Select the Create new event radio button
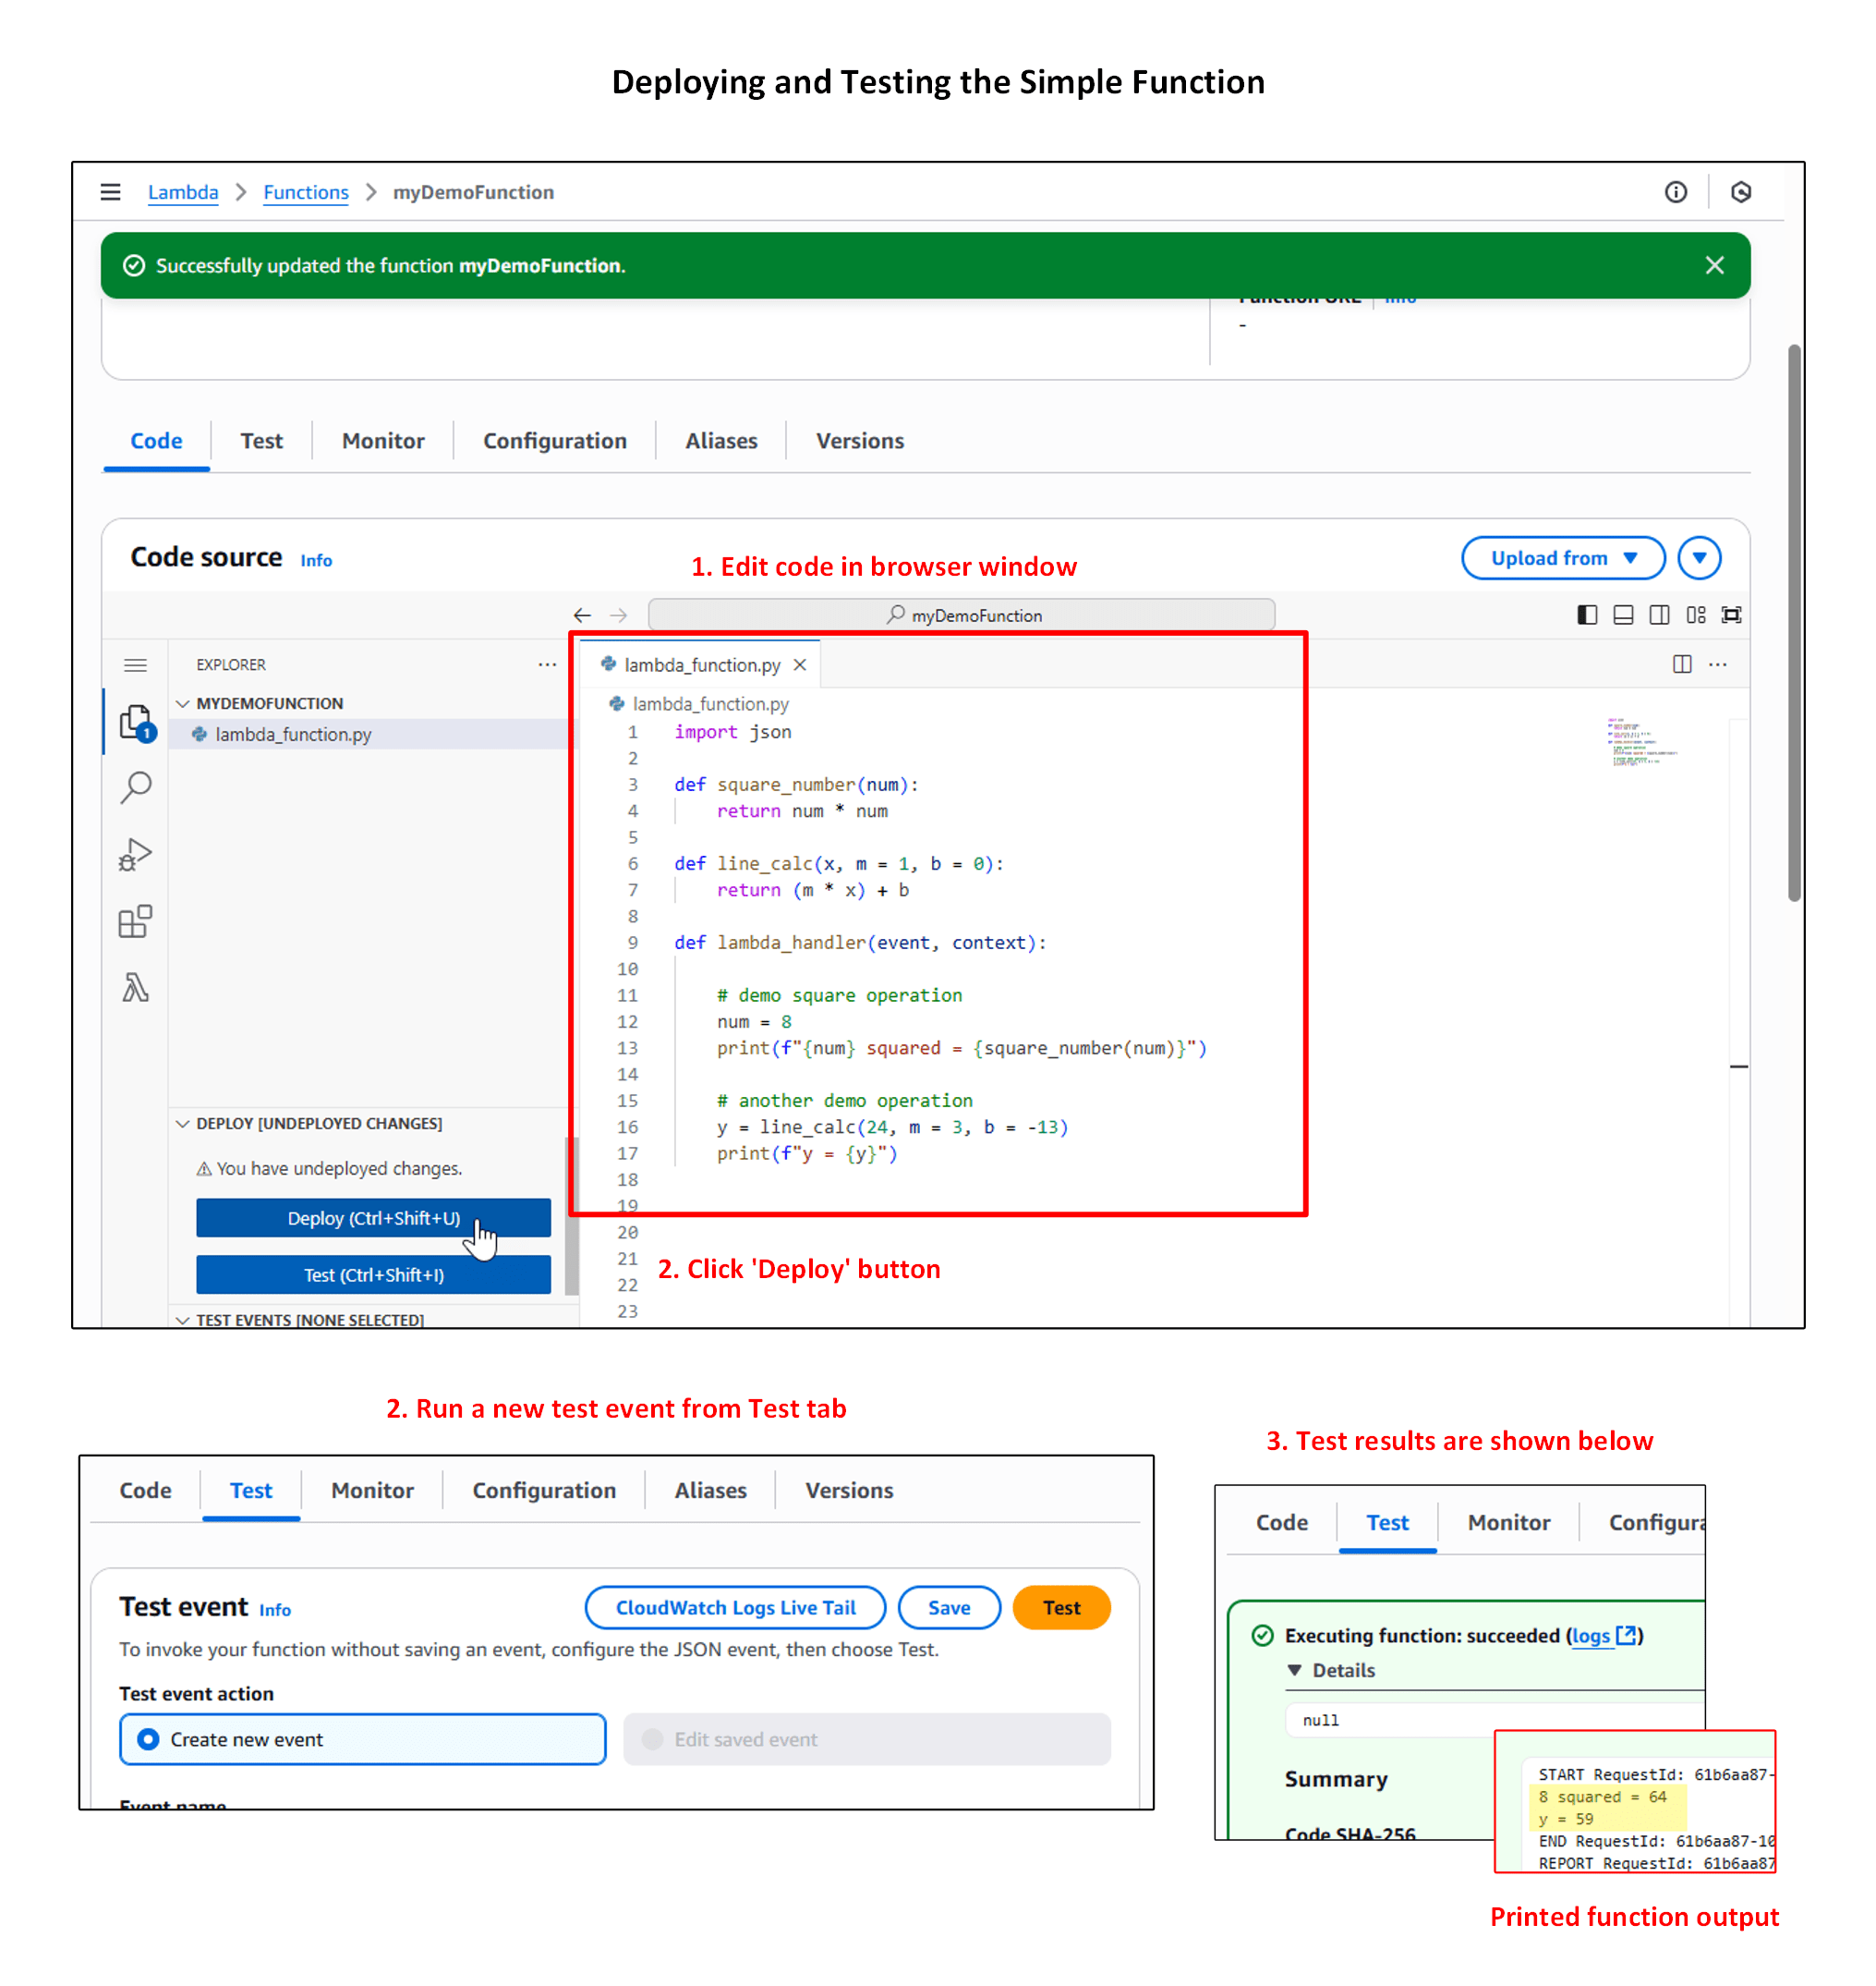The height and width of the screenshot is (1986, 1876). click(x=149, y=1739)
